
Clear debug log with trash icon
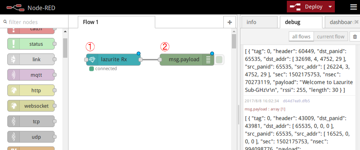(355, 36)
